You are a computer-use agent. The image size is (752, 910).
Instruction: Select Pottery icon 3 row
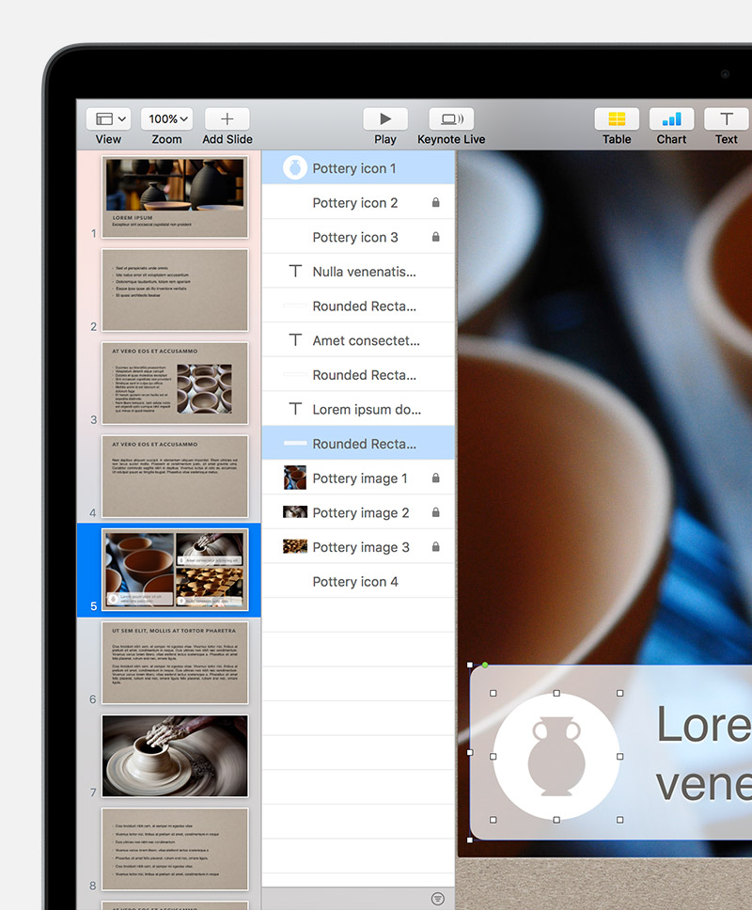click(x=358, y=237)
